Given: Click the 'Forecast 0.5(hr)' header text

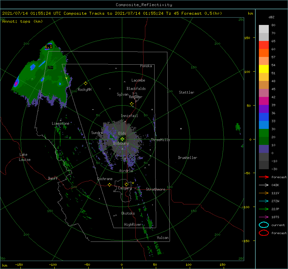Looking at the screenshot, I should click(x=202, y=13).
